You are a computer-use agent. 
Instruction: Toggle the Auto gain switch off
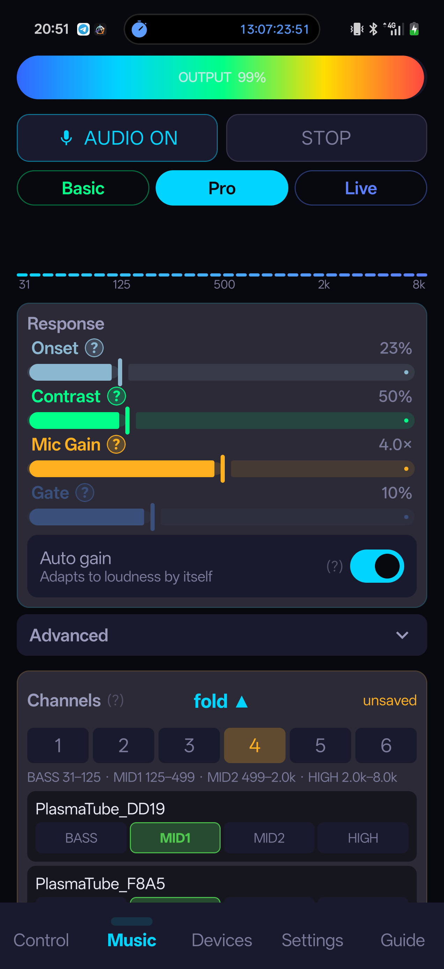[377, 566]
